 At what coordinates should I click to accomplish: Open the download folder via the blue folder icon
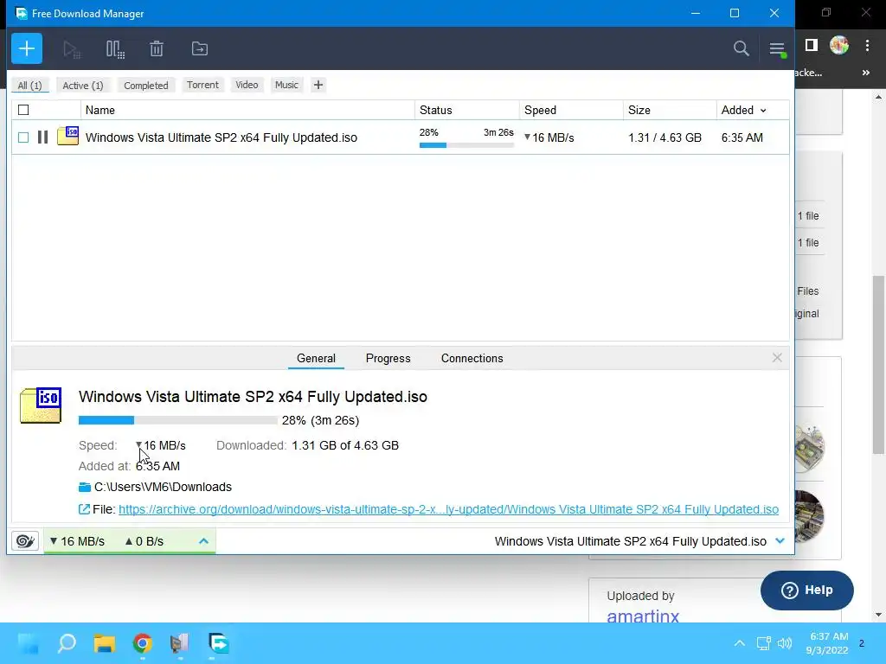coord(85,487)
